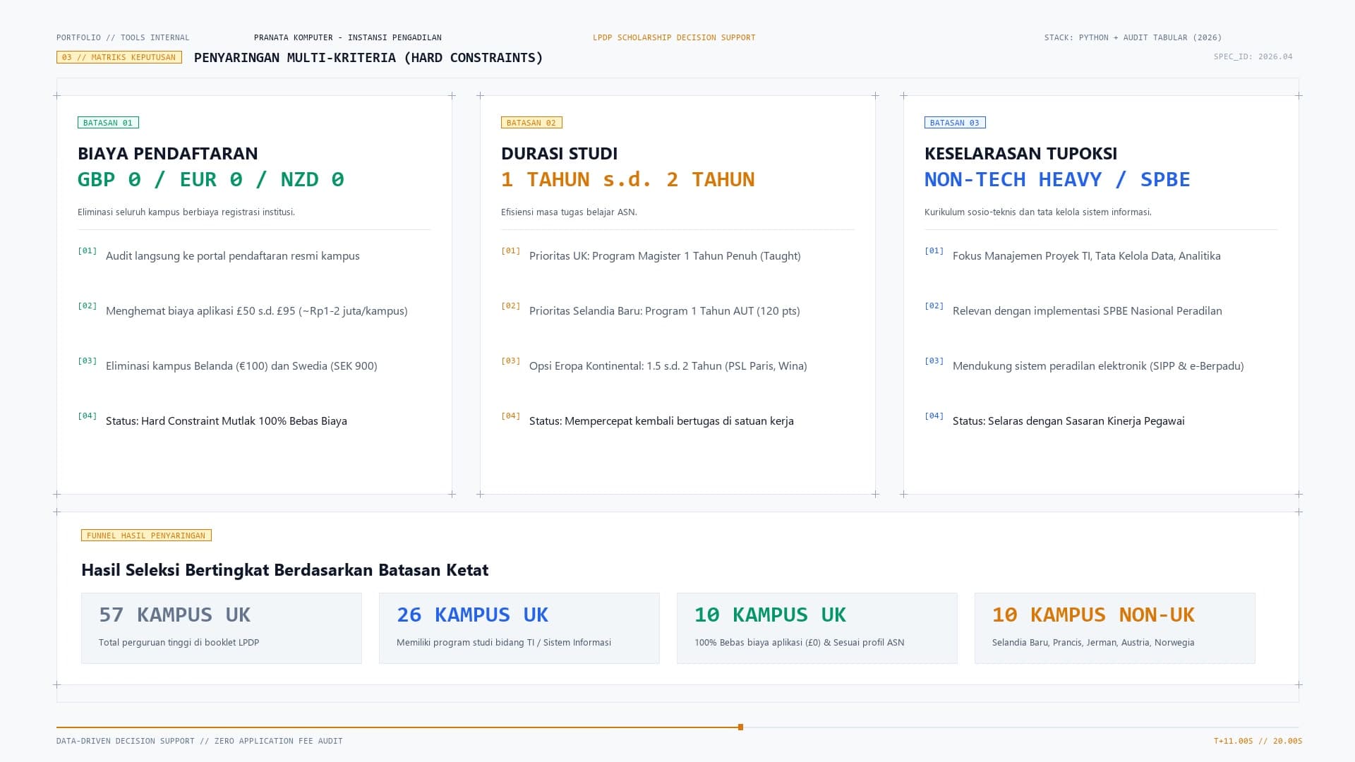Viewport: 1355px width, 762px height.
Task: Click 'PENYARINGAN MULTI-KRITERIA (HARD CONSTRAINTS)' title
Action: [x=368, y=58]
